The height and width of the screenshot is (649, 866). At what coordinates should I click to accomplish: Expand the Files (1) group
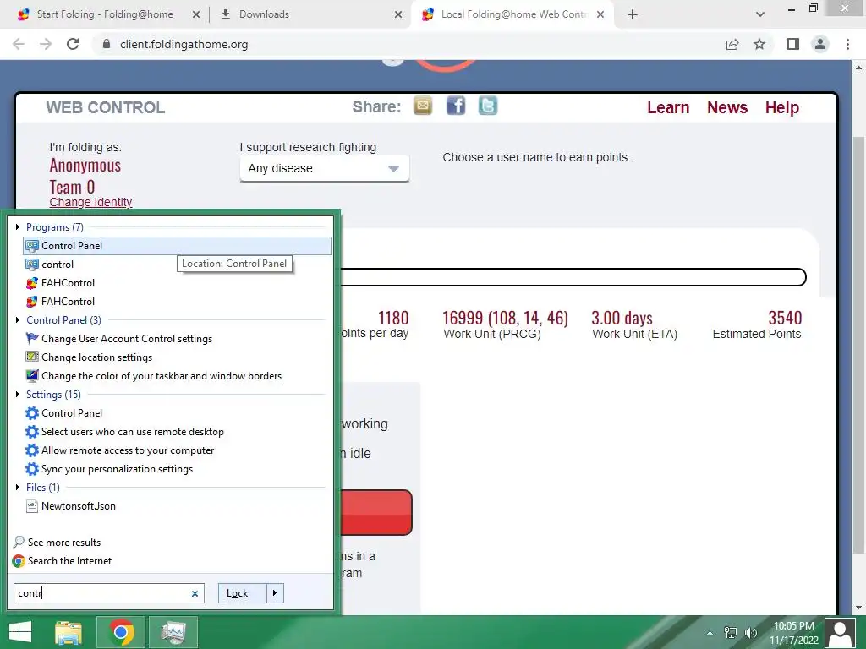18,488
